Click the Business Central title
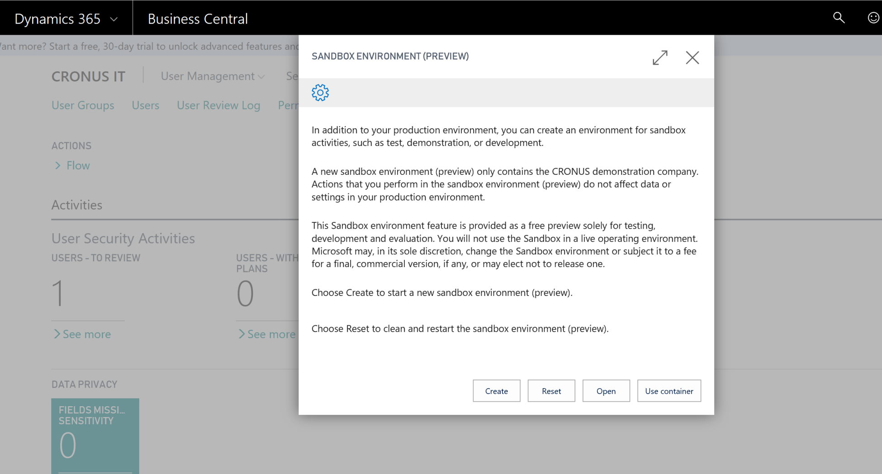 198,19
